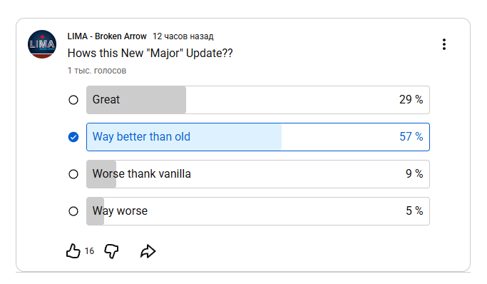Click the 1 тыс. голосов vote count
The width and height of the screenshot is (487, 284).
tap(97, 71)
